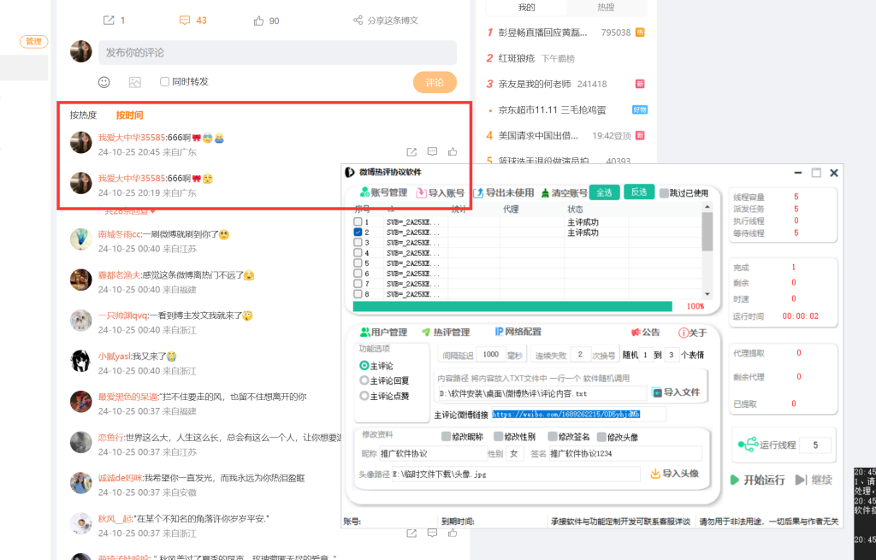
Task: Click the 公告 megaphone icon
Action: (x=637, y=332)
